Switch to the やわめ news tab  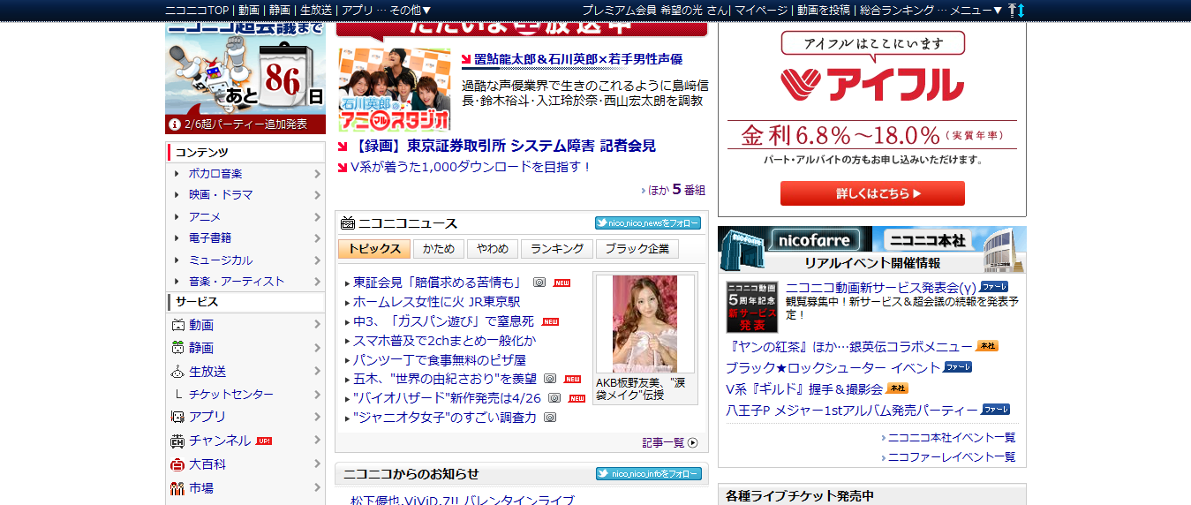pyautogui.click(x=492, y=249)
